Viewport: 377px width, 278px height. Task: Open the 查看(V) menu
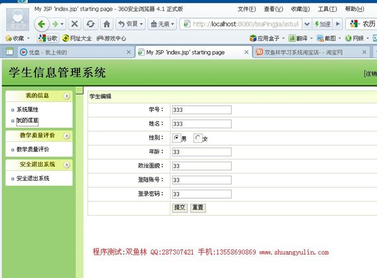point(273,9)
